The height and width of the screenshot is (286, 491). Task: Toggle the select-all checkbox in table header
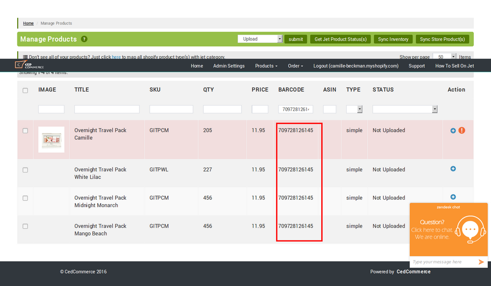click(x=25, y=90)
